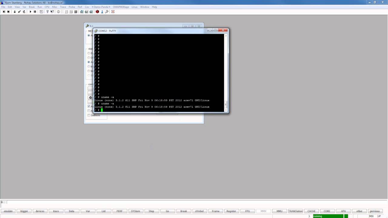Open the OMAP4430app menu
The width and height of the screenshot is (388, 218).
pyautogui.click(x=121, y=7)
